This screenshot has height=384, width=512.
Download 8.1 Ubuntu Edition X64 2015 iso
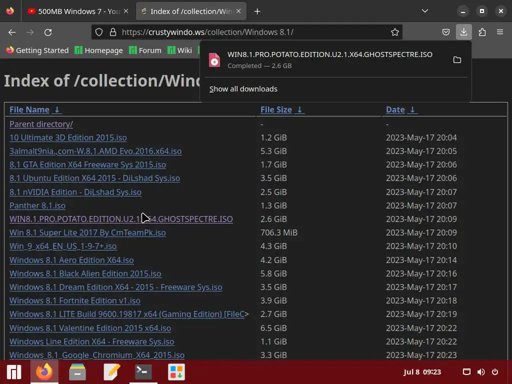94,178
